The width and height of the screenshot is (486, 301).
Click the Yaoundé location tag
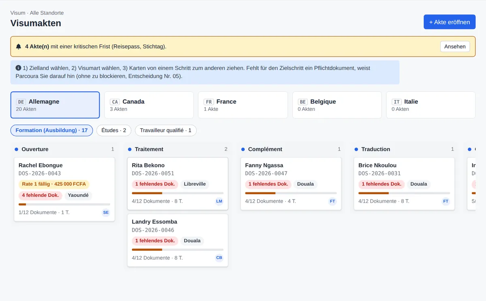pos(78,195)
